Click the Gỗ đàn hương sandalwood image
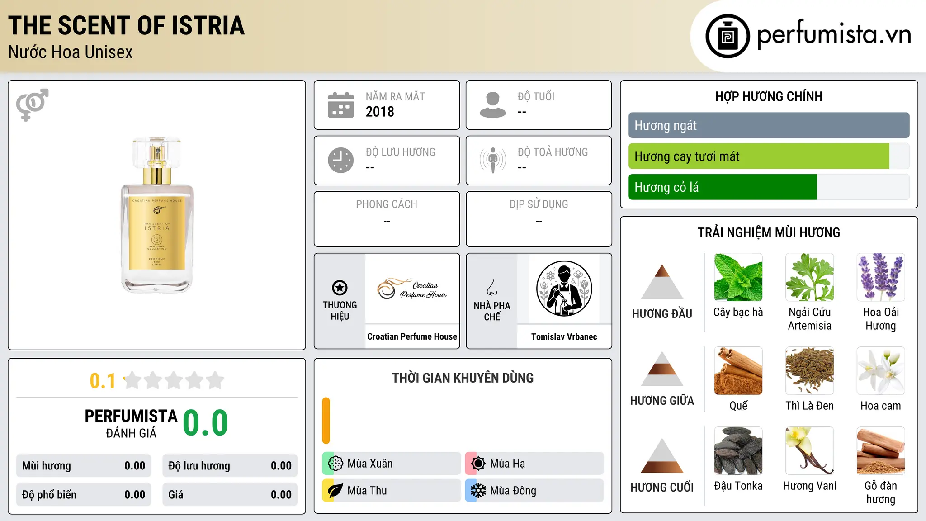 tap(881, 451)
